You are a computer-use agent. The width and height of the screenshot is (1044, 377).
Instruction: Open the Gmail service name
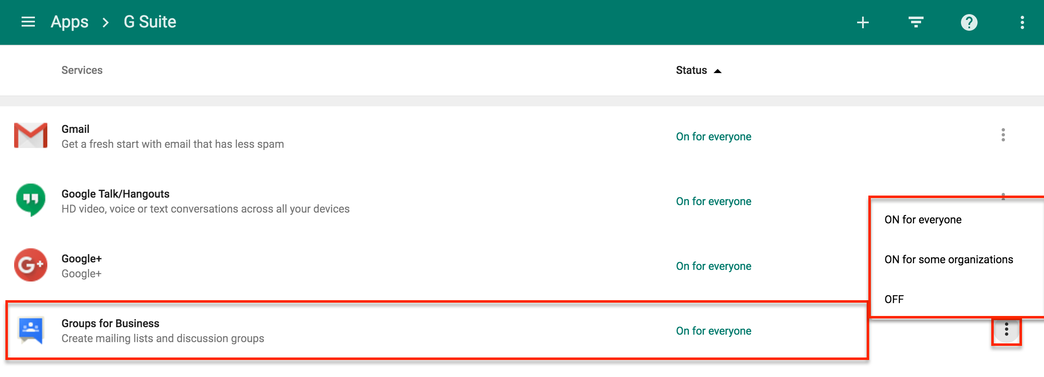[x=75, y=129]
